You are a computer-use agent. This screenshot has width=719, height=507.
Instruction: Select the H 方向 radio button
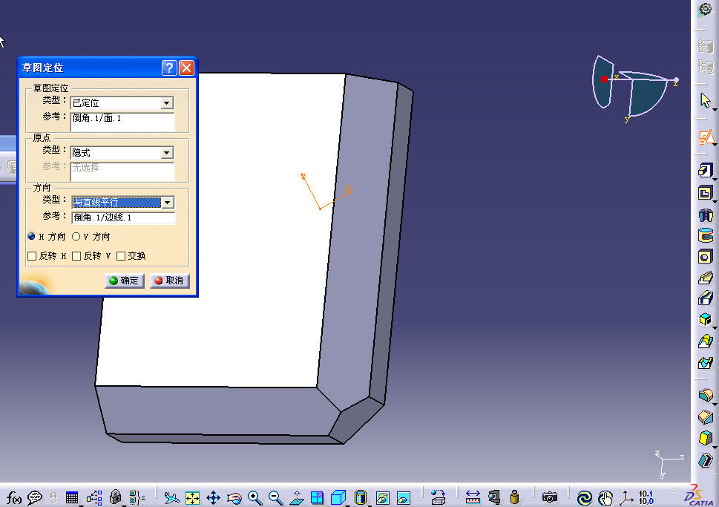[31, 236]
